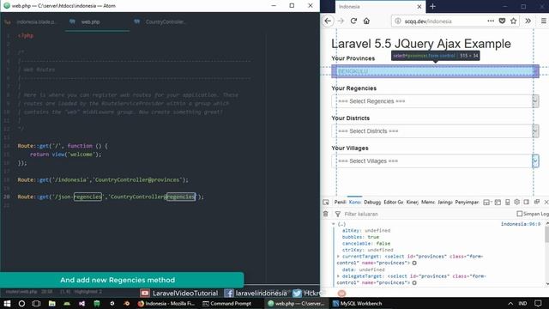Open the Memori devtools tab

pos(428,203)
